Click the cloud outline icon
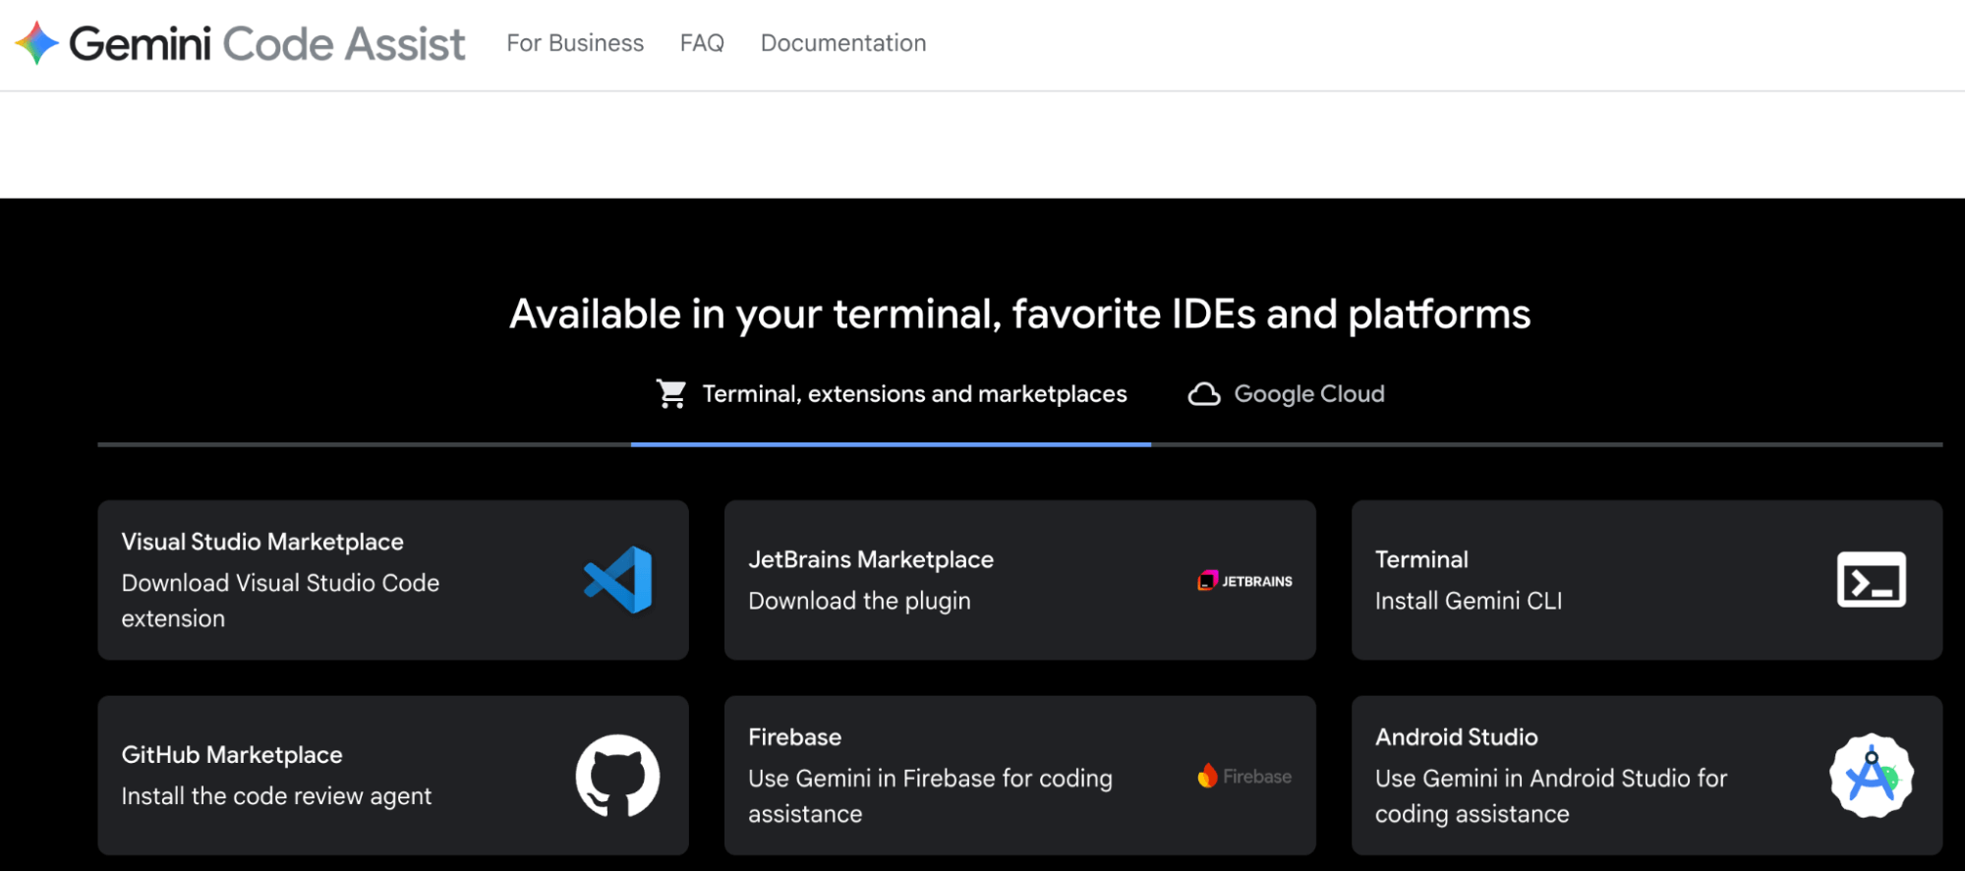The height and width of the screenshot is (872, 1965). 1204,394
